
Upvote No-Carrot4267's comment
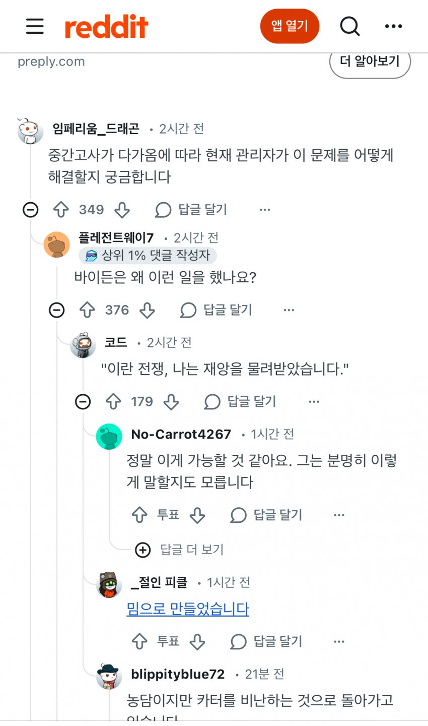click(x=139, y=515)
